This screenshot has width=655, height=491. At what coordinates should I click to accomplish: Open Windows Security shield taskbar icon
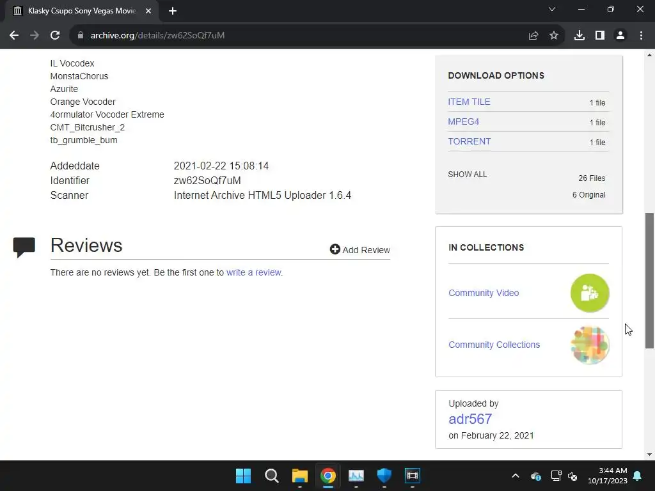click(384, 476)
